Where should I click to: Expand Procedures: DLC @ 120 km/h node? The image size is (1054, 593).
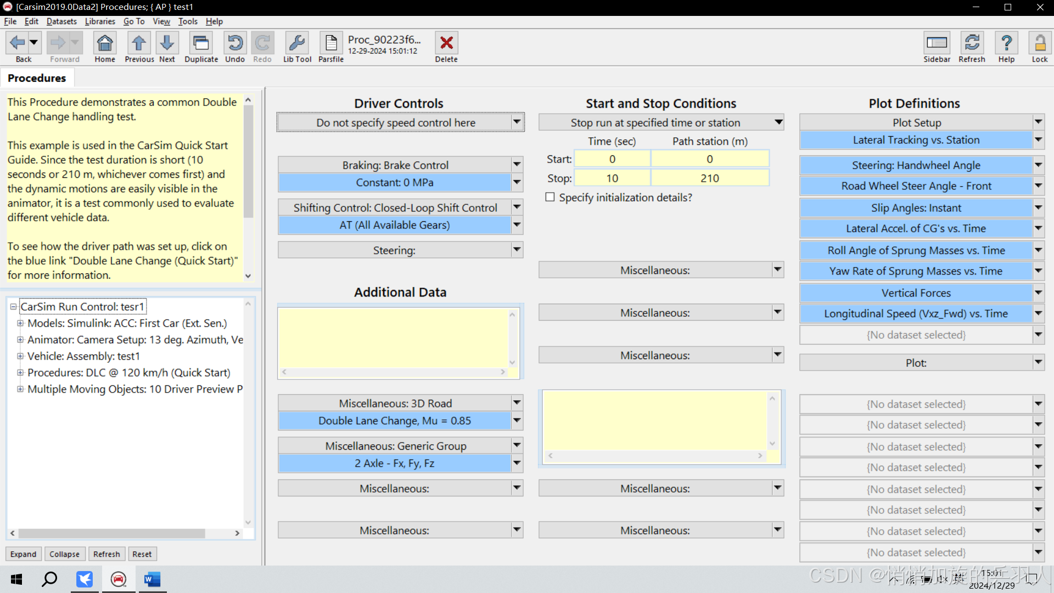coord(20,373)
